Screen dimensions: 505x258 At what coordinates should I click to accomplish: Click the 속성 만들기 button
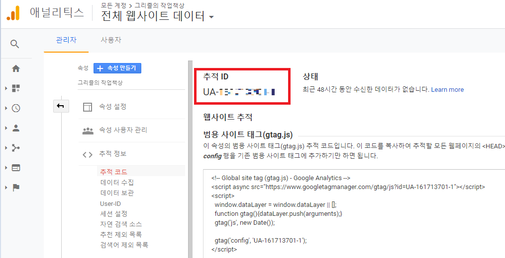click(x=117, y=68)
